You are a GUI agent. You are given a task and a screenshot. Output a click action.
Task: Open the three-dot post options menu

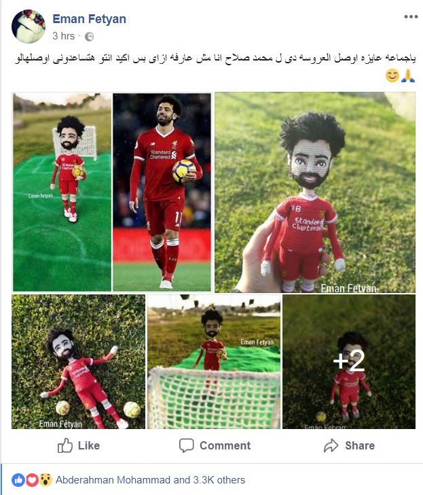point(411,17)
